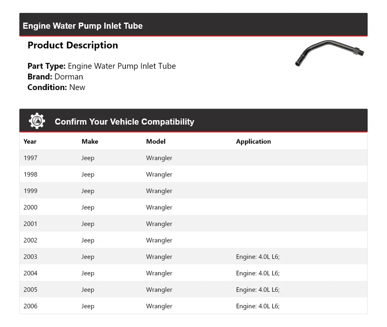Screen dimensions: 387x327
Task: Select the 1999 year cell
Action: (x=30, y=191)
